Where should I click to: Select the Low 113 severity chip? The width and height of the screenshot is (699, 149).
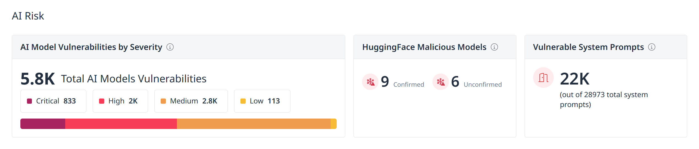coord(262,101)
